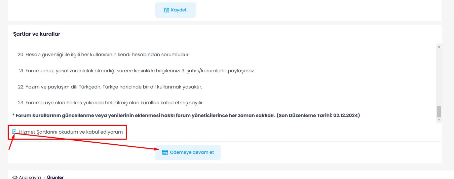Click the 'Şartlar ve kurallar' heading
Viewport: 454px width, 179px height.
pyautogui.click(x=37, y=34)
